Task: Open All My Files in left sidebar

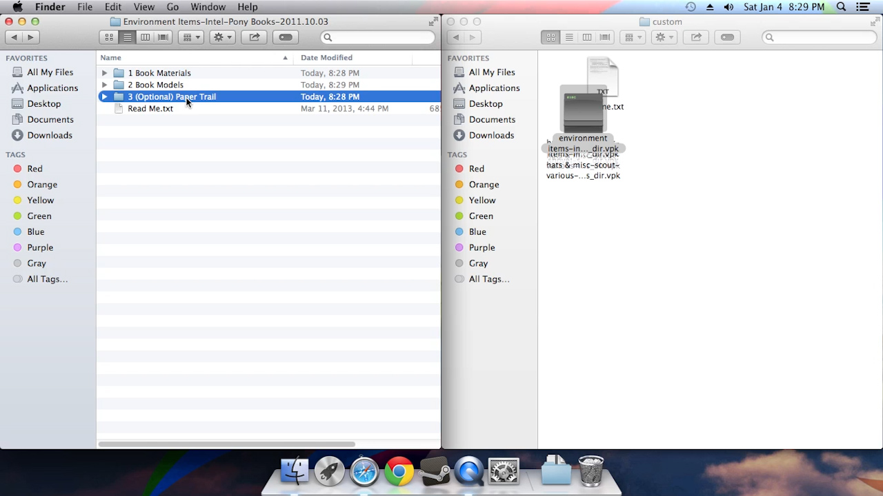Action: pyautogui.click(x=50, y=72)
